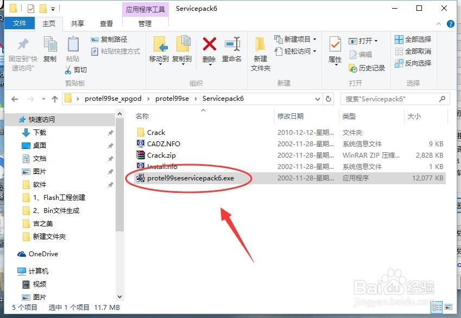Click the Refresh button beside the address bar

coord(329,99)
